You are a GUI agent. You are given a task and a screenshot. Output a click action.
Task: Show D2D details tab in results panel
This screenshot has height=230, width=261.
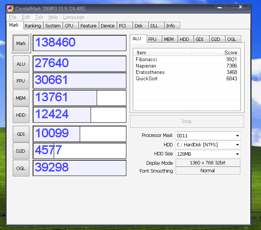point(217,39)
